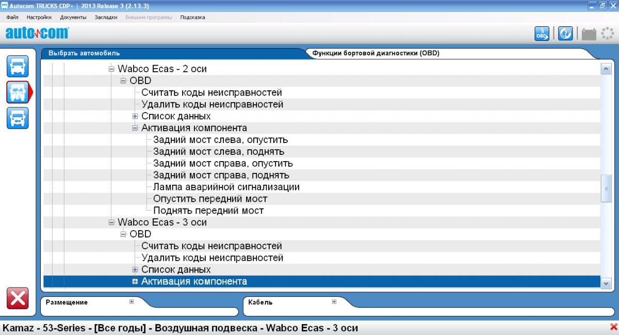619x335 pixels.
Task: Open the help question mark icon
Action: click(x=566, y=34)
